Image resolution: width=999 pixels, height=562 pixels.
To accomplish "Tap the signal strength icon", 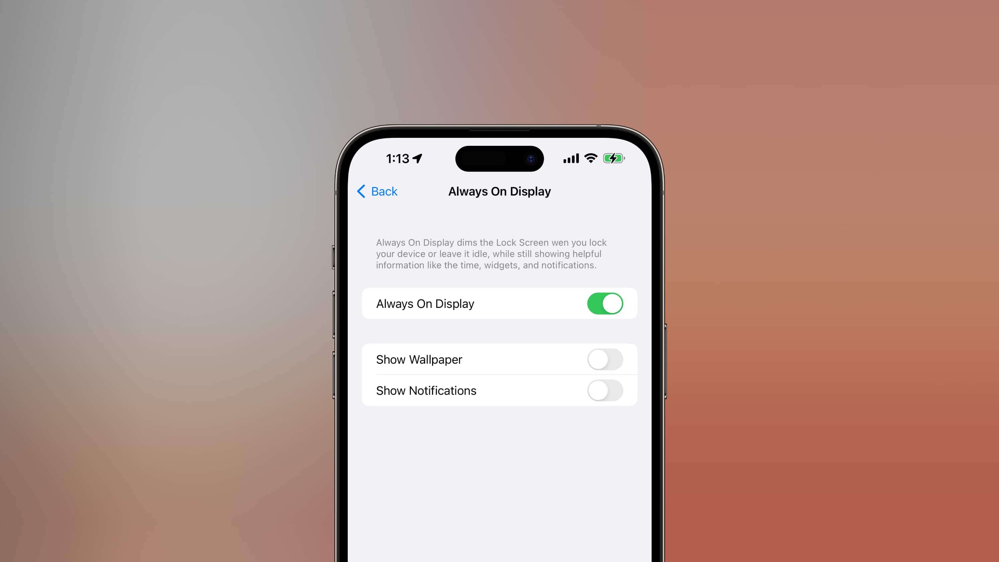I will coord(570,158).
